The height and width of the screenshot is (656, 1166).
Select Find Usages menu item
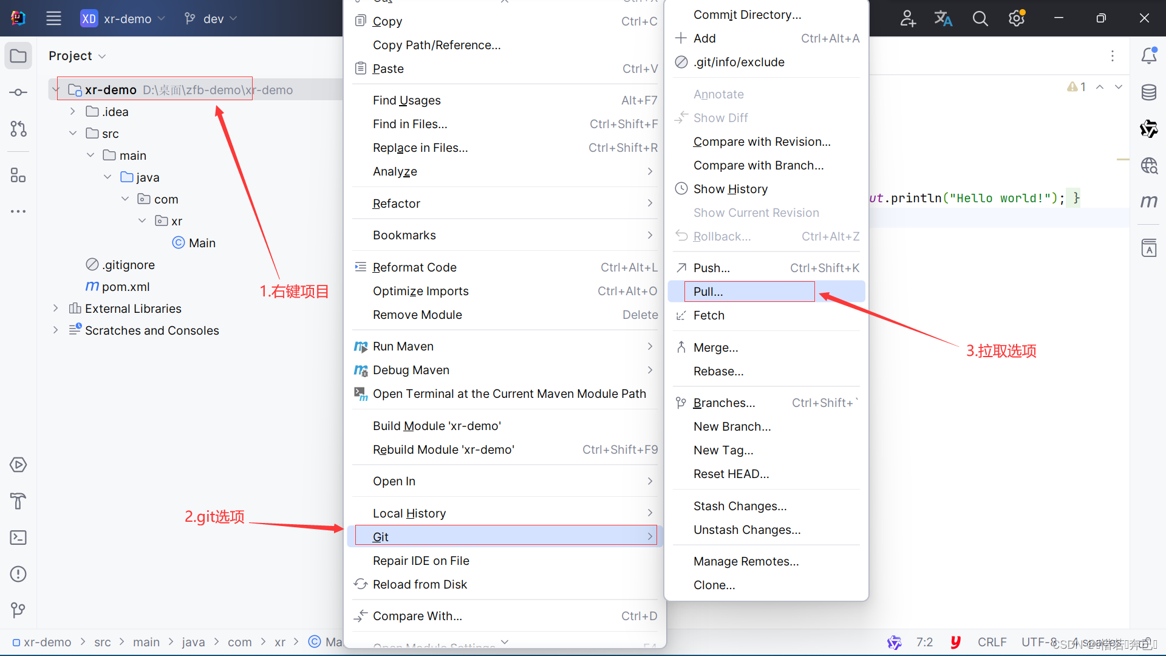pyautogui.click(x=505, y=100)
